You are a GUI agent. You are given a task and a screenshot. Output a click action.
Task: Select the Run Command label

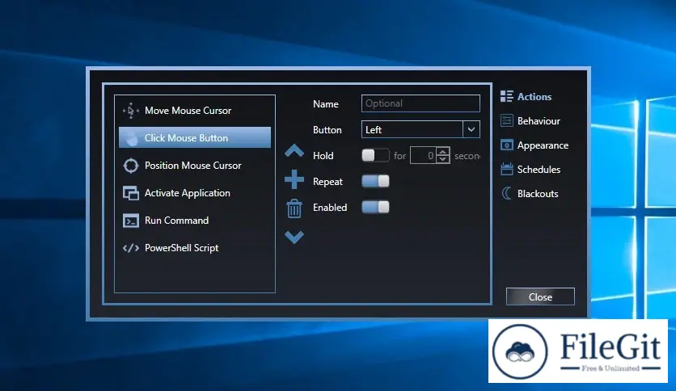coord(176,221)
